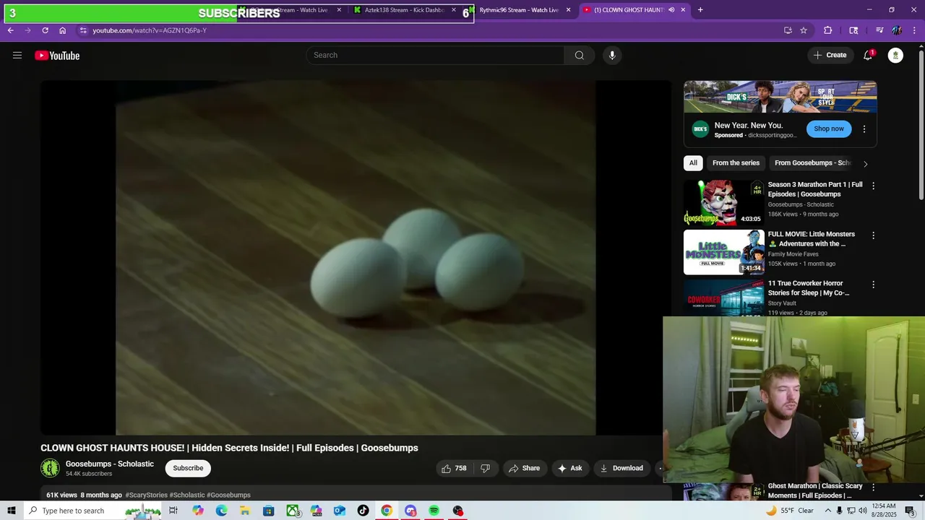The image size is (925, 520).
Task: Launch Spotify from the taskbar
Action: pos(434,511)
